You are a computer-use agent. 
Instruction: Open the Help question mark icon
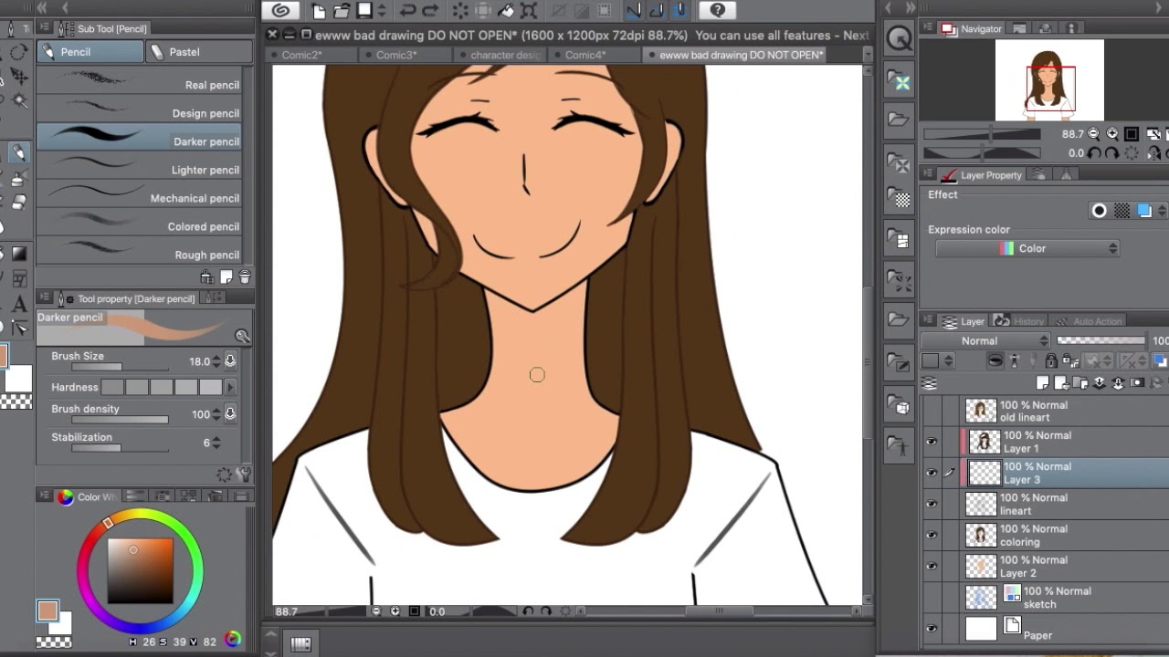point(718,11)
